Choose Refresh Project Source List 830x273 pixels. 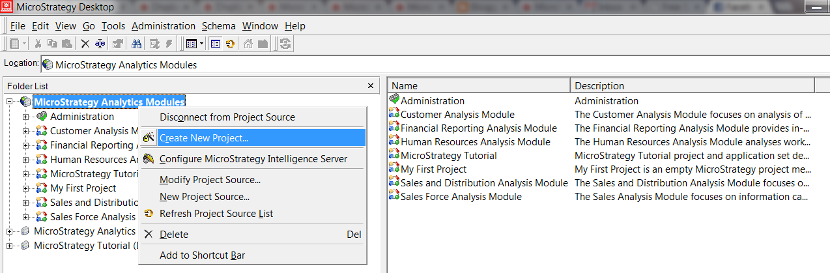[x=253, y=213]
